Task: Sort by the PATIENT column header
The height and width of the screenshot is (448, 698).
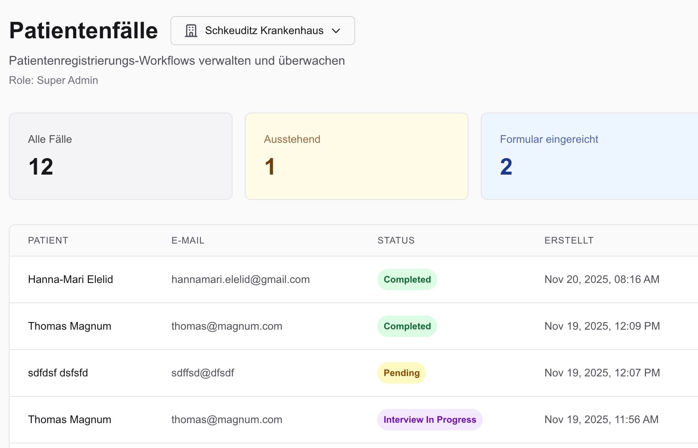Action: [x=48, y=240]
